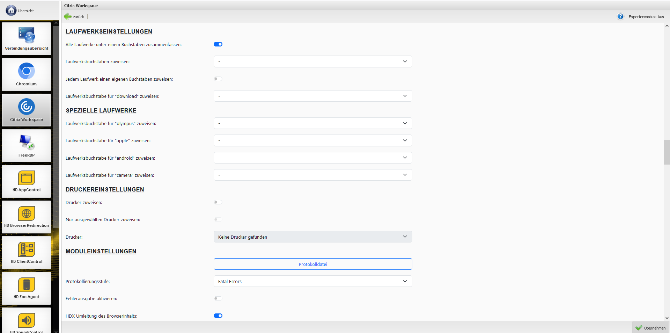Open HD Fon Agent in the sidebar
Screen dimensions: 670x333
(27, 288)
